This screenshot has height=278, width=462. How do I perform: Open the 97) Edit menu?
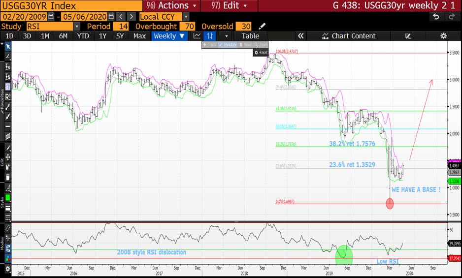[x=229, y=5]
